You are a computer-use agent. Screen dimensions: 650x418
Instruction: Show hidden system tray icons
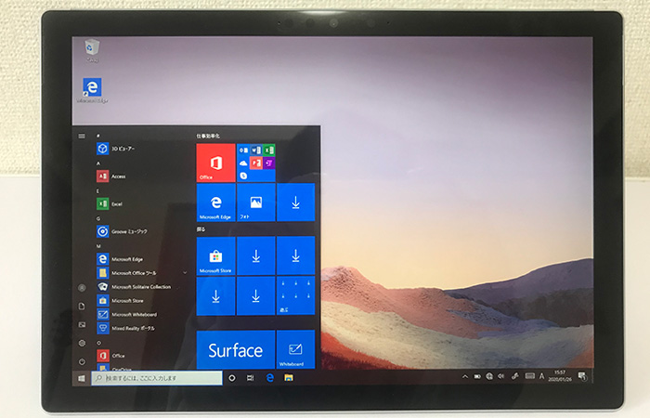(465, 376)
